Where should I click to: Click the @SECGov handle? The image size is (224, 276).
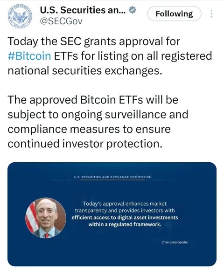click(61, 21)
